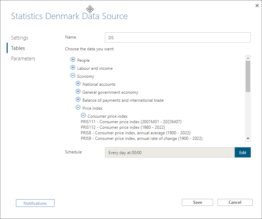Close the Statistics Denmark dialog
262x219 pixels.
click(257, 6)
